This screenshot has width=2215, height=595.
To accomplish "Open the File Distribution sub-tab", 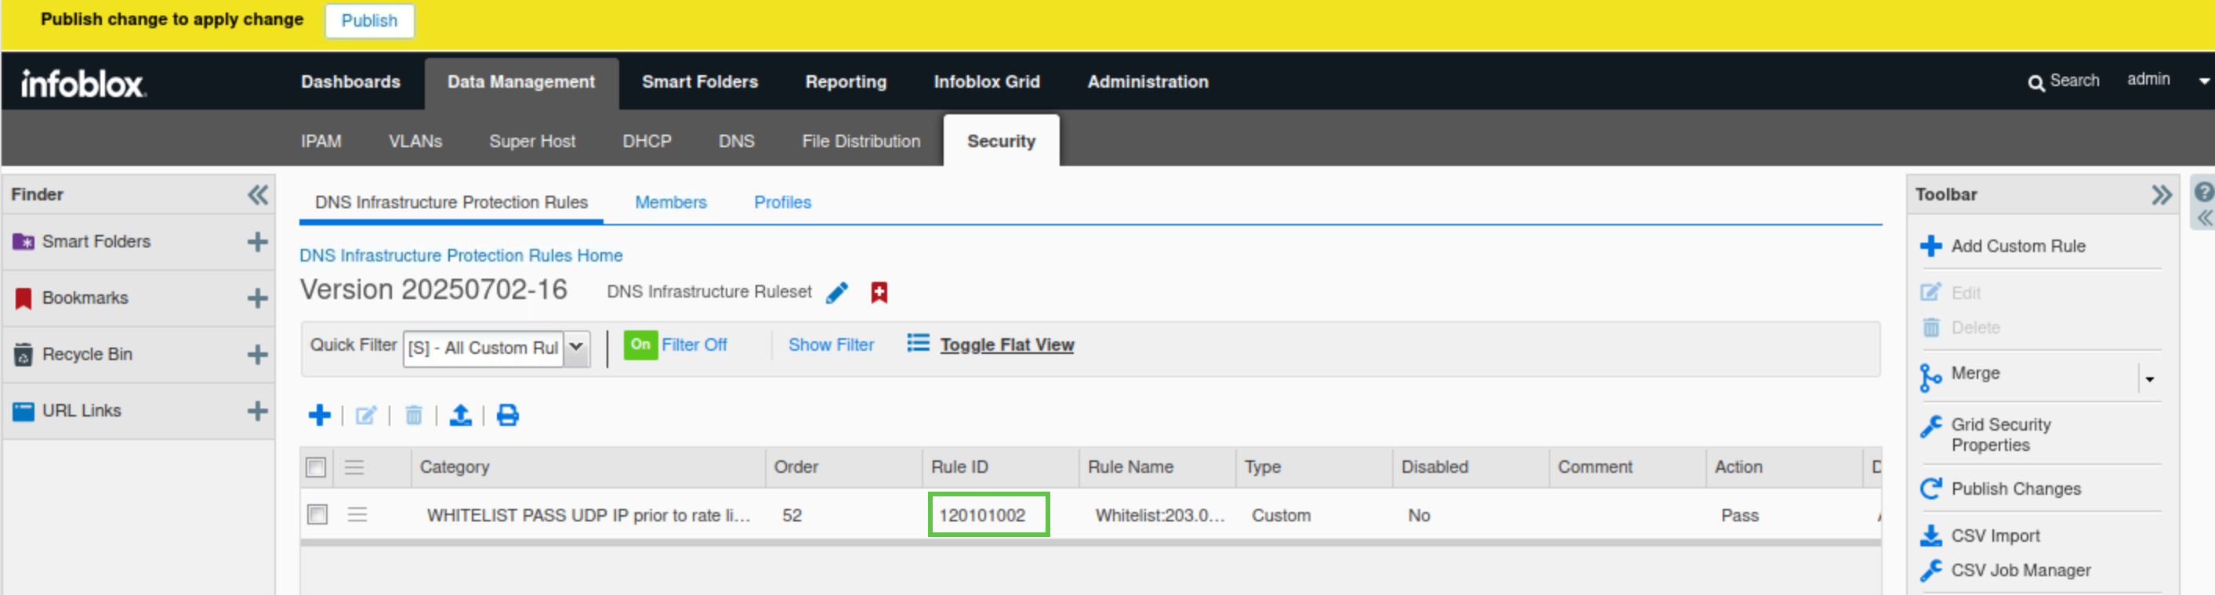I will click(861, 141).
